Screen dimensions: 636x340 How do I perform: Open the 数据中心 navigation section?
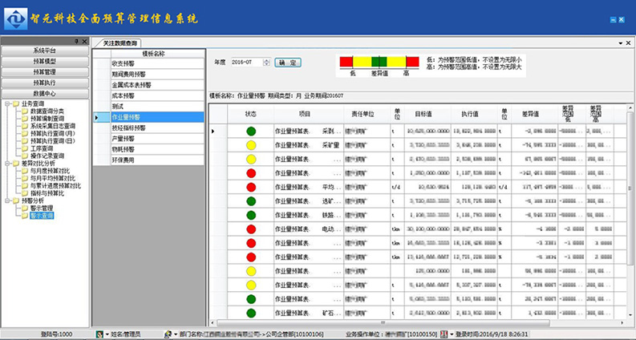(x=44, y=93)
